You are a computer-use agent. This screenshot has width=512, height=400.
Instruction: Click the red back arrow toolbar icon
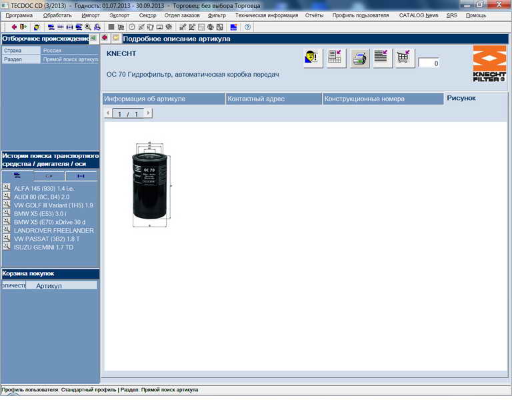click(14, 27)
